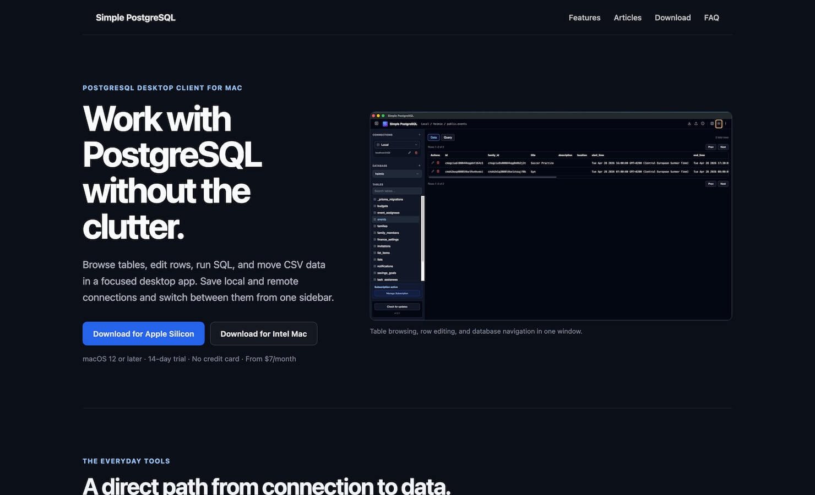Click the caption about table browsing in one window
Viewport: 815px width, 495px height.
(x=476, y=331)
